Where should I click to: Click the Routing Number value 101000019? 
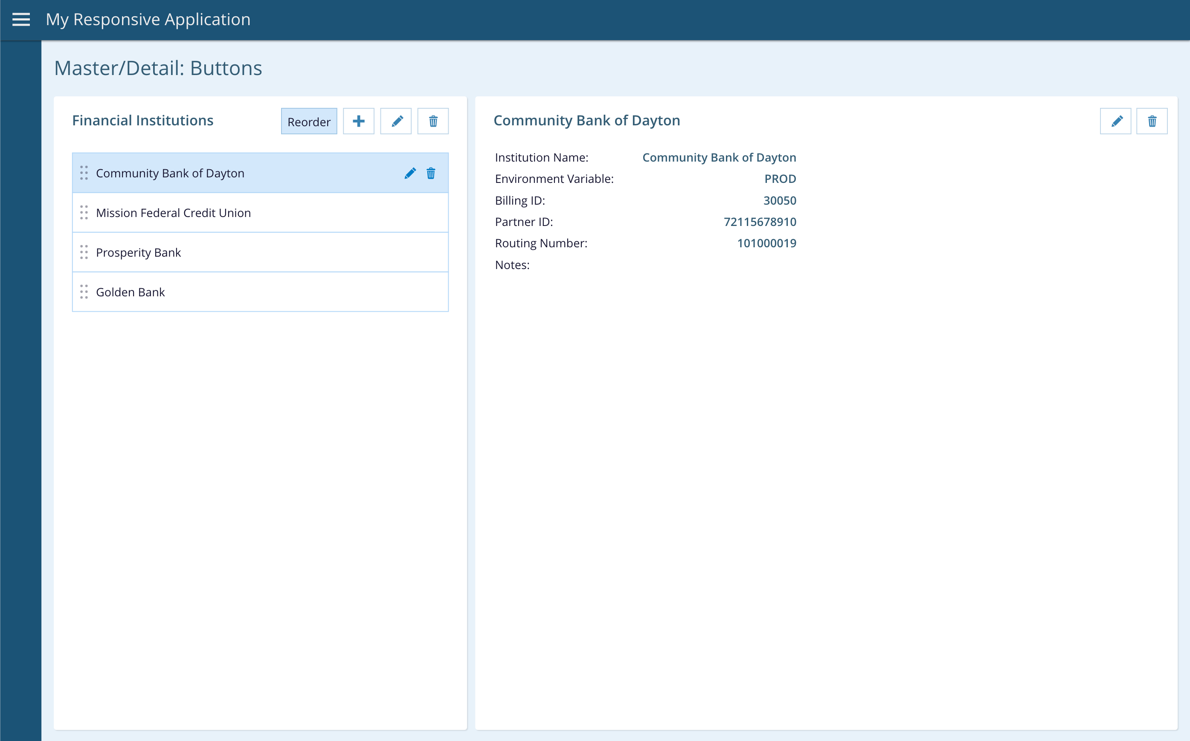pos(766,243)
